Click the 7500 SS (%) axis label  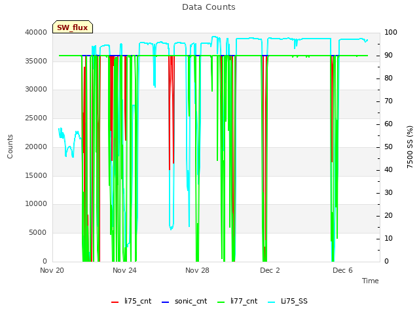[x=410, y=147]
